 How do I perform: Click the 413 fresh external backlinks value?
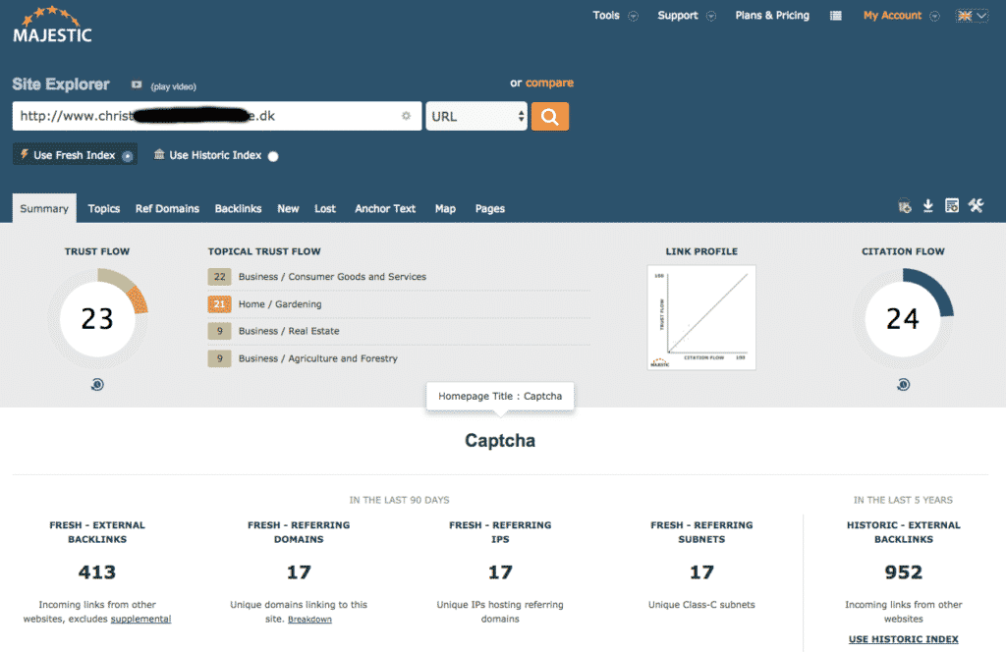click(x=97, y=571)
